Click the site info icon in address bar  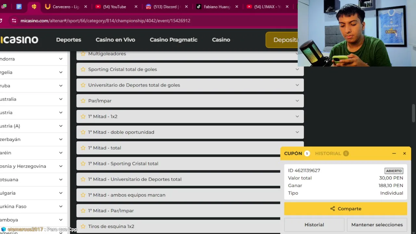(x=14, y=20)
